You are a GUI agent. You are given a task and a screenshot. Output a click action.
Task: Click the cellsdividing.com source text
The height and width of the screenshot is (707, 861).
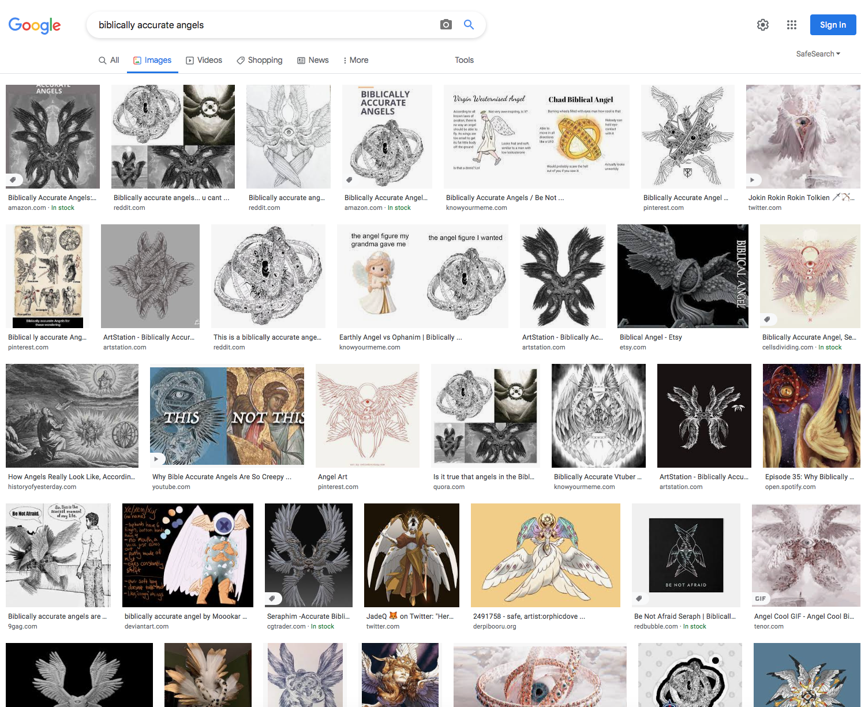click(x=788, y=347)
